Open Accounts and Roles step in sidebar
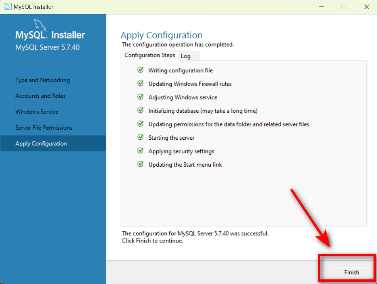Screen dimensions: 377x284 pos(41,96)
